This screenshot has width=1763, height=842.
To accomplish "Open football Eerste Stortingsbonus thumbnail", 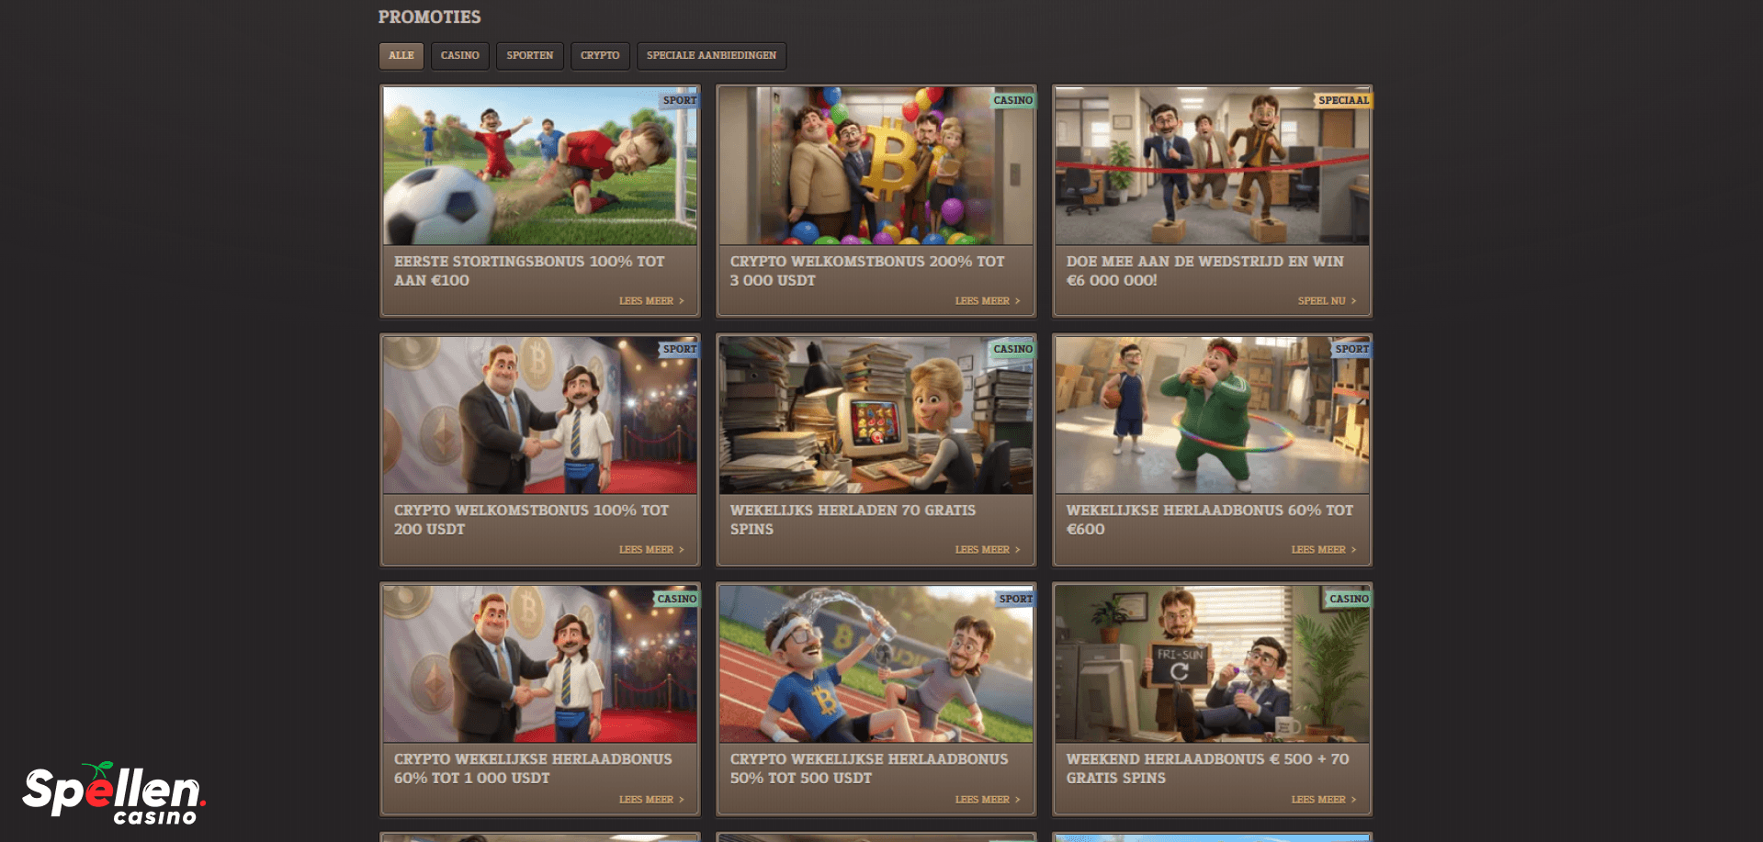I will (540, 166).
